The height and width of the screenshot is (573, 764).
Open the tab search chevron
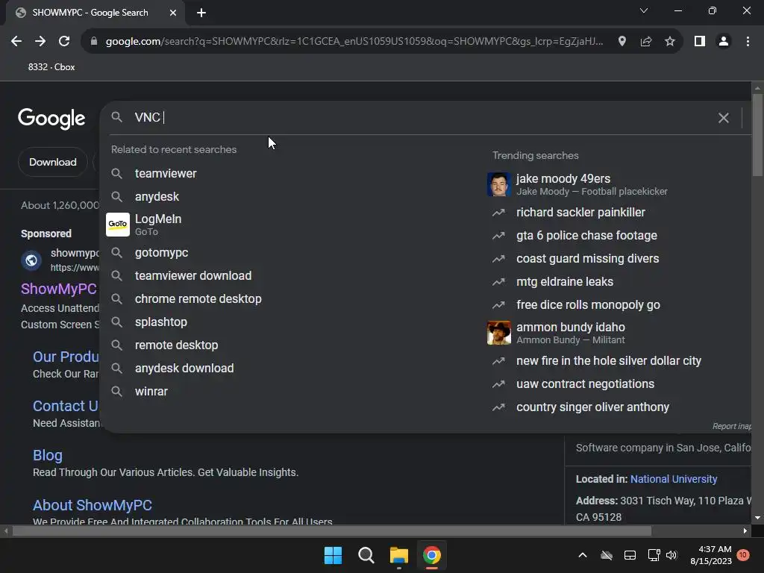tap(644, 10)
